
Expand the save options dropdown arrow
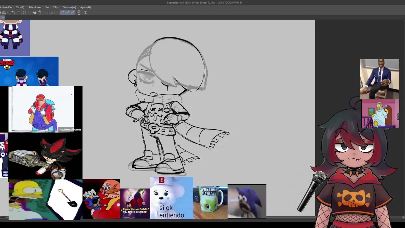(8, 13)
